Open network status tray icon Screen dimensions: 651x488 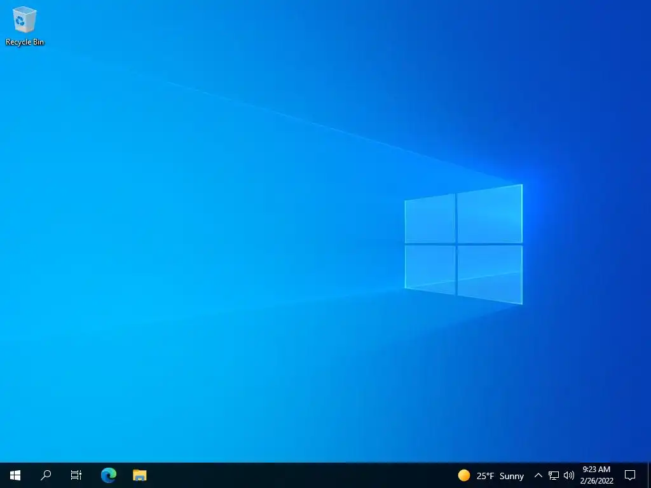(x=554, y=475)
